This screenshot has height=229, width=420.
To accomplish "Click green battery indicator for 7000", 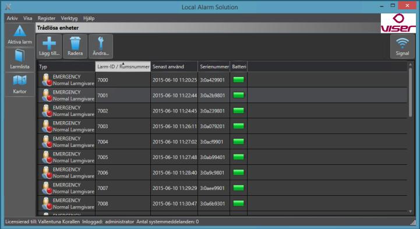I will [x=238, y=80].
